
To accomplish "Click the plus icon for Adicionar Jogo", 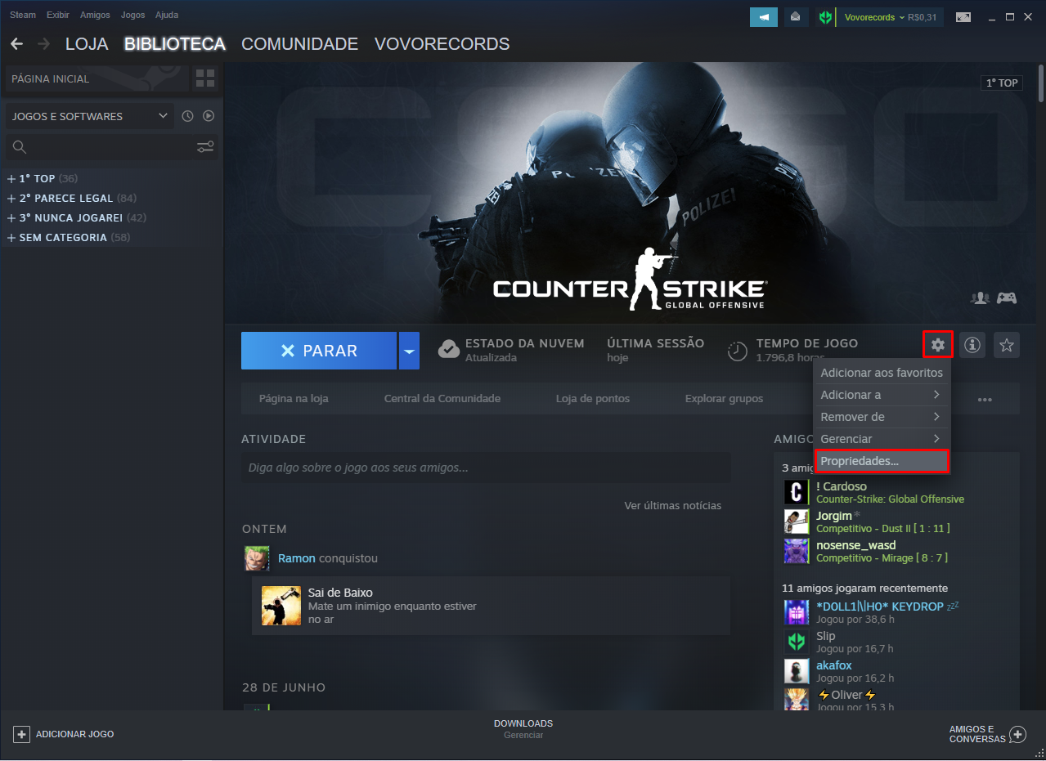I will pos(22,734).
